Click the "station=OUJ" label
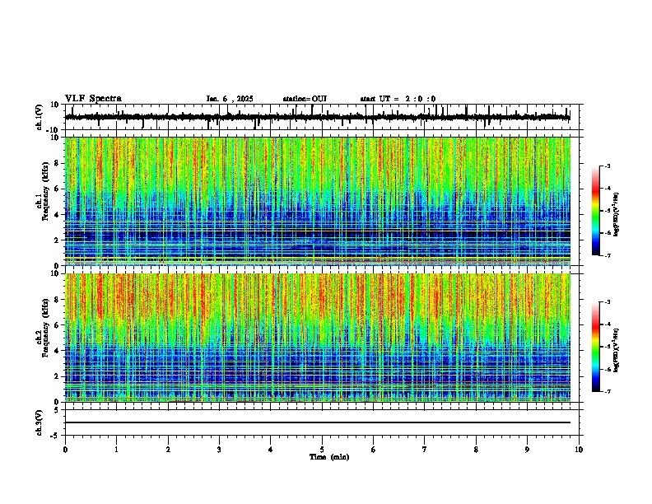Viewport: 652px width, 504px height. tap(305, 99)
